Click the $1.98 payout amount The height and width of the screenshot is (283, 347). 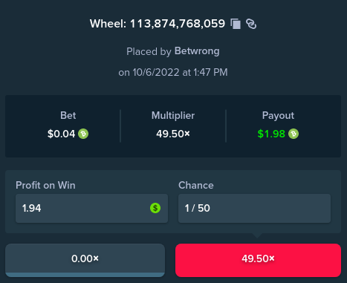click(x=271, y=134)
